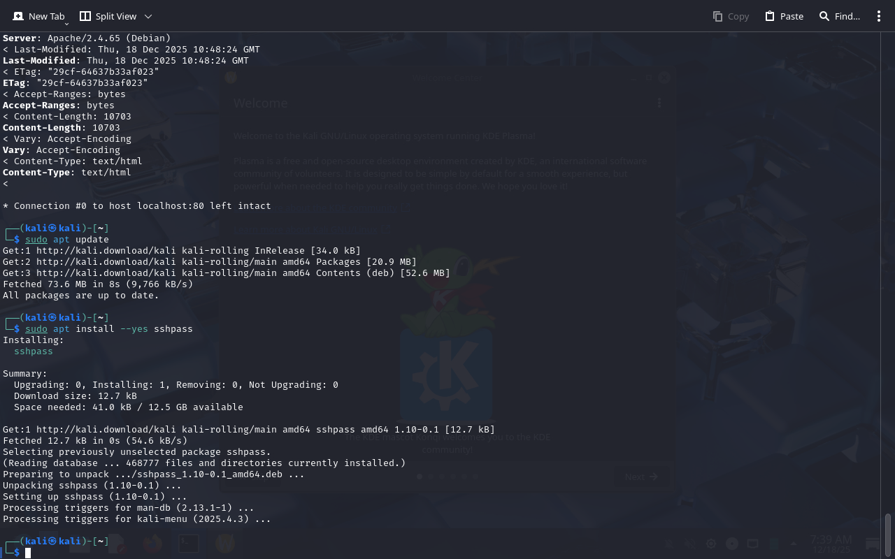Open the kali.download URL on the sshpass line
Screen dimensions: 895x559
click(103, 430)
